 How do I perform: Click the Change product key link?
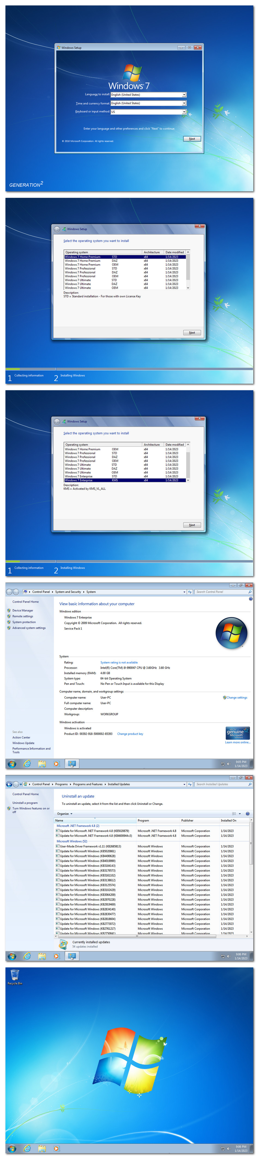coord(130,734)
